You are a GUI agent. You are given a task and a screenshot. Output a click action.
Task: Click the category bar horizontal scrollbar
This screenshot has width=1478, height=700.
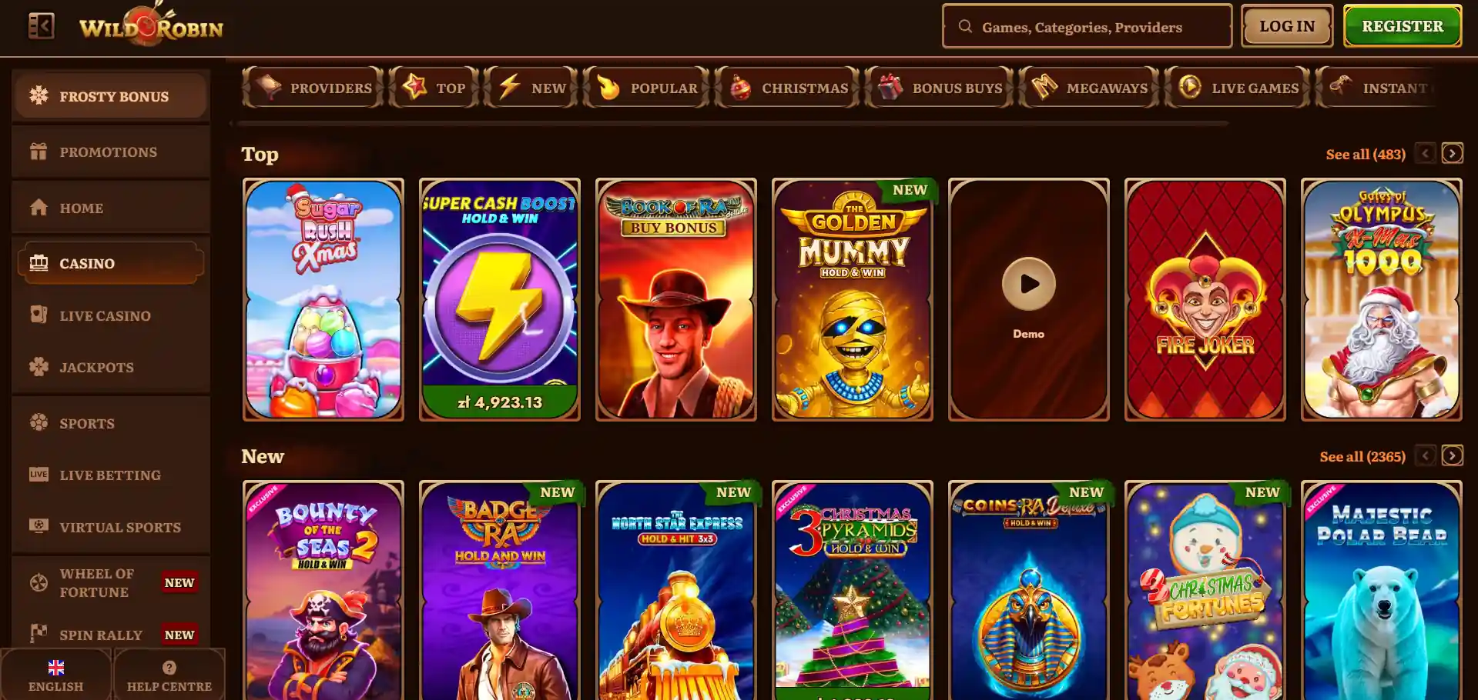tap(732, 123)
